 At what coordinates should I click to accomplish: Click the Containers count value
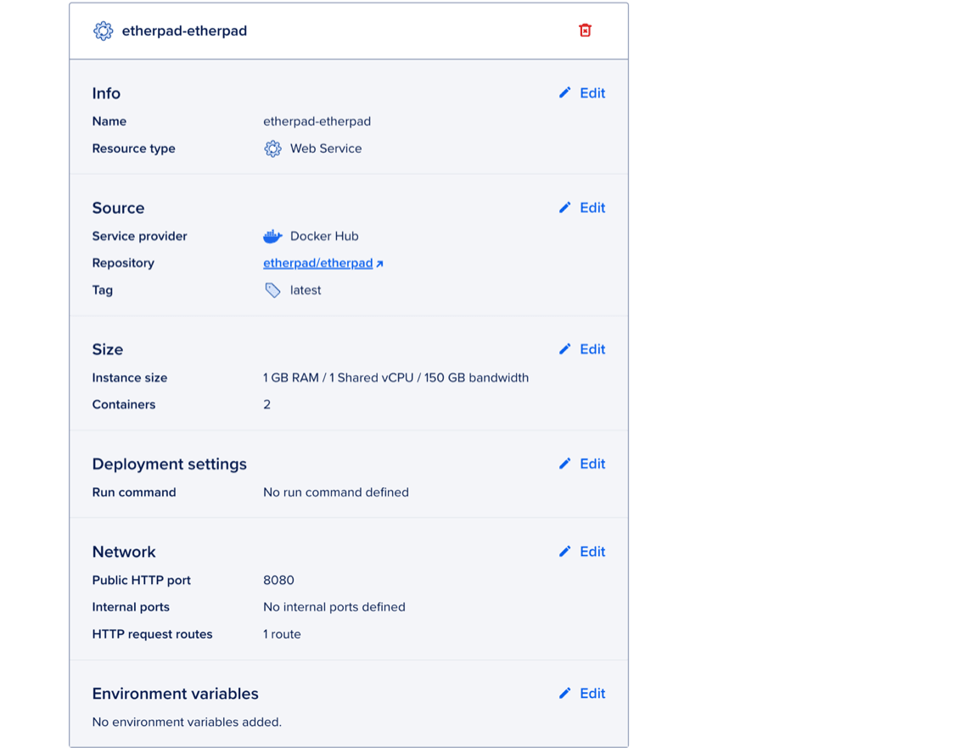tap(266, 404)
